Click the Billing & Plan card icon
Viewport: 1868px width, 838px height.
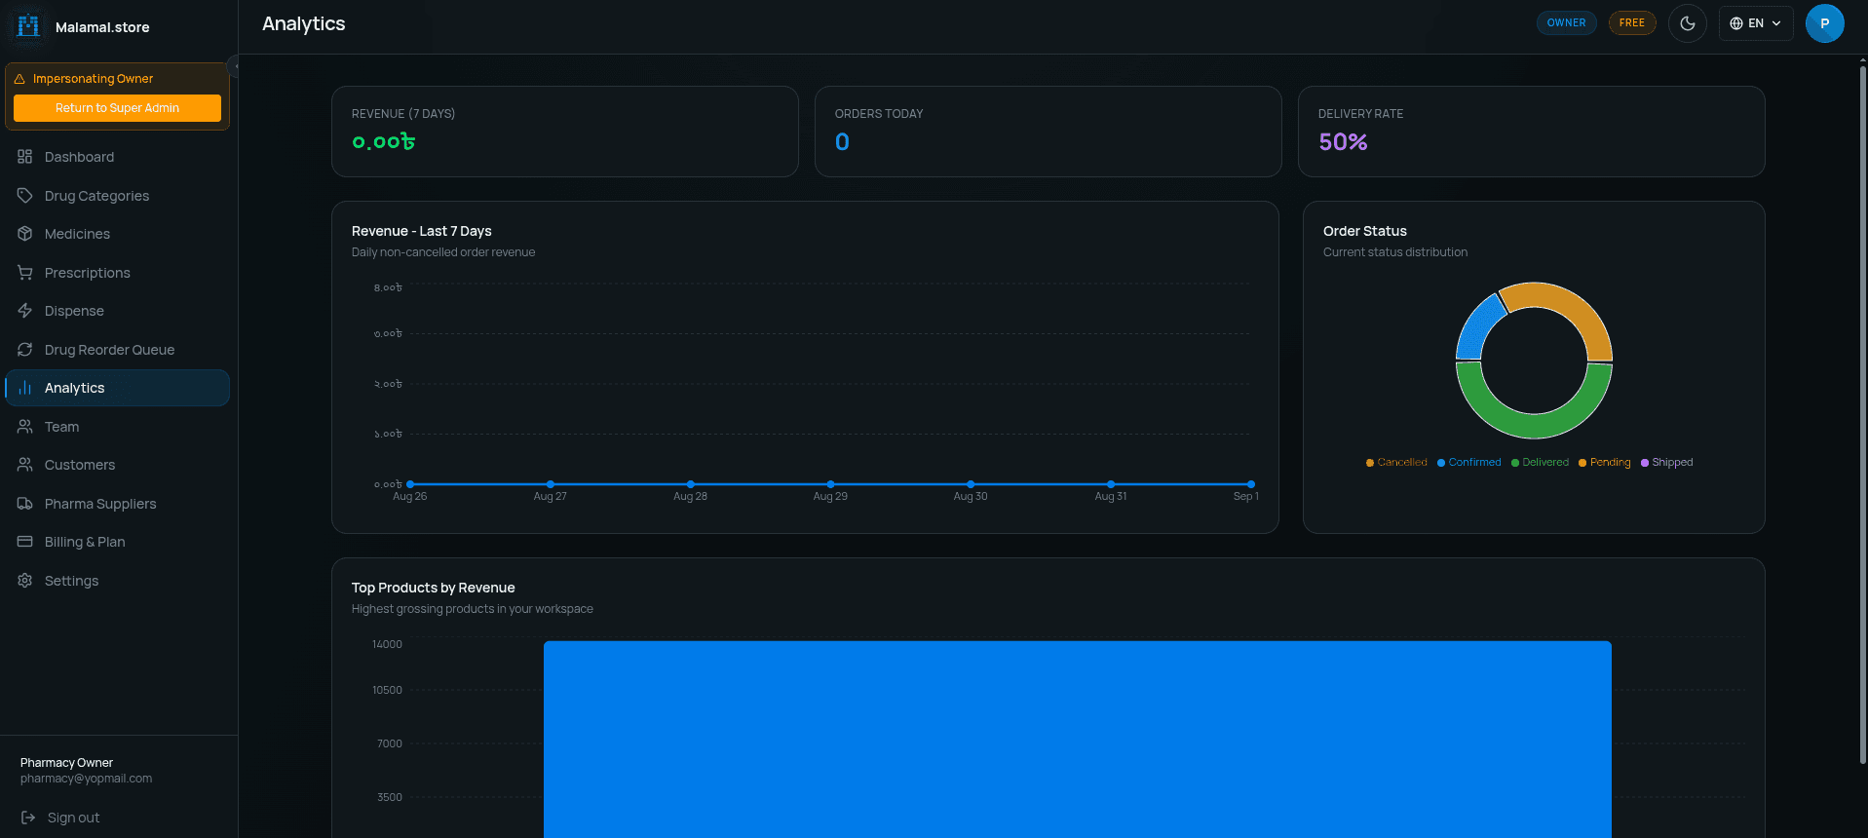click(x=25, y=542)
